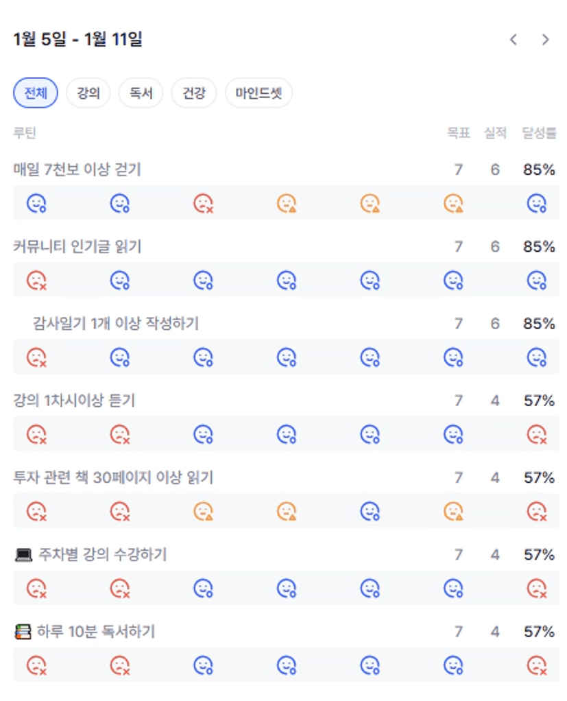Toggle the second day status for 커뮤니티 인기글 읽기
The width and height of the screenshot is (567, 701).
[x=120, y=280]
